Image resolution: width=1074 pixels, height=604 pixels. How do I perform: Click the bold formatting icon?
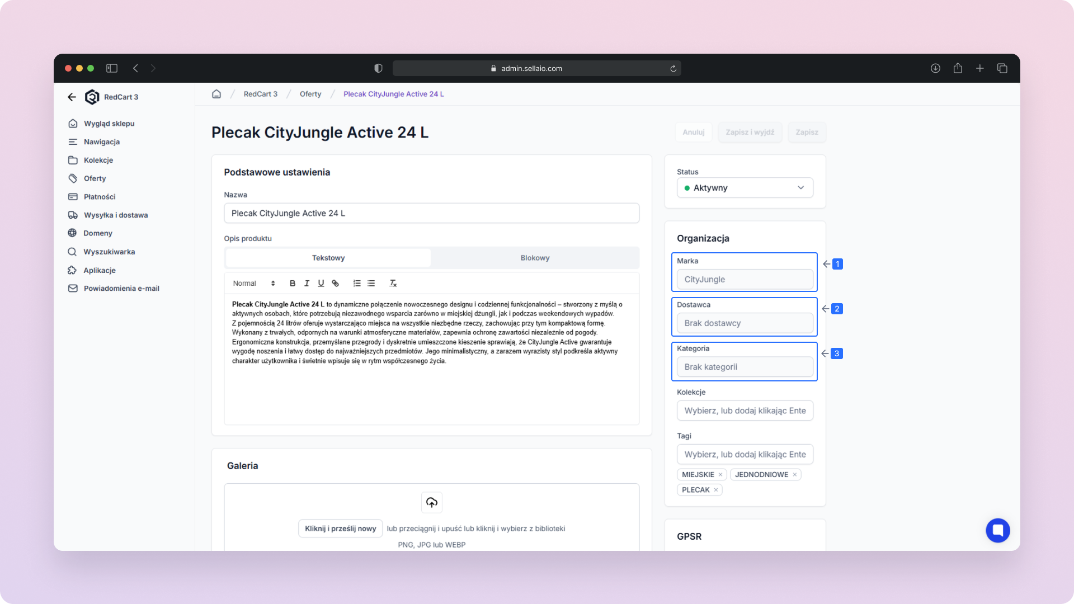pos(292,284)
